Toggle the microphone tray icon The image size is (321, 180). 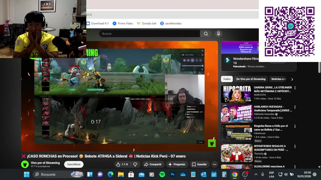[263, 174]
